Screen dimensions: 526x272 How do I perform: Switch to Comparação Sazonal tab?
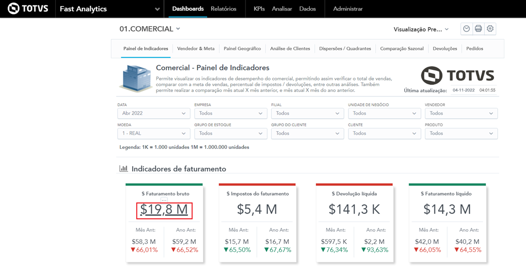tap(402, 49)
